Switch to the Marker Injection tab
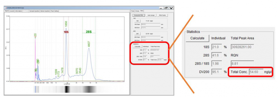The width and height of the screenshot is (278, 97). pyautogui.click(x=45, y=11)
